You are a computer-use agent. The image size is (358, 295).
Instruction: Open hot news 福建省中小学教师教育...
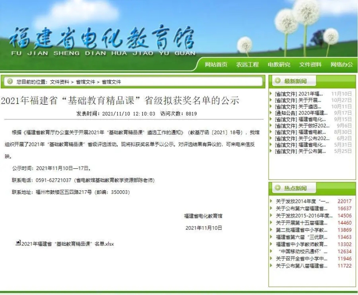click(x=302, y=244)
